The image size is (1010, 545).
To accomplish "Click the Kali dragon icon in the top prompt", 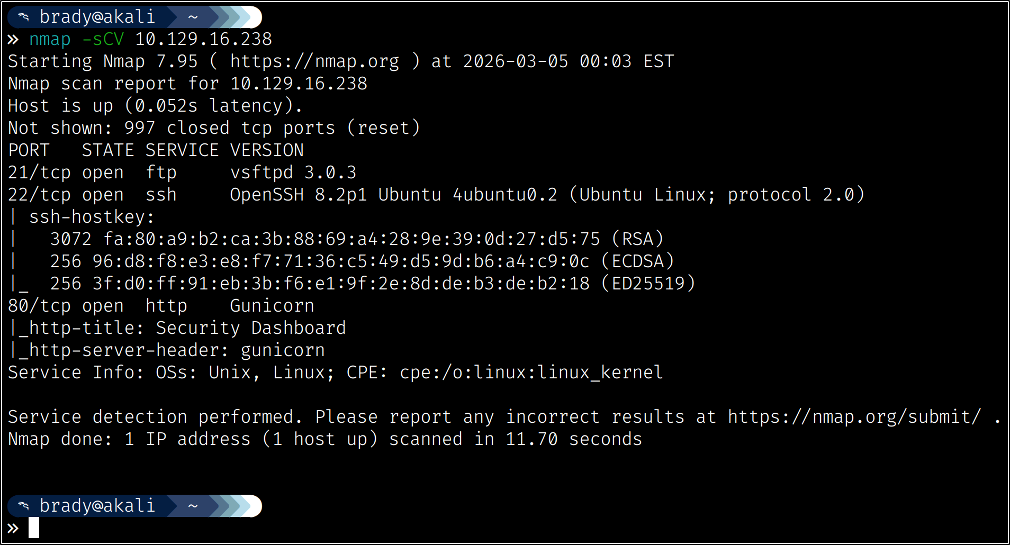I will [24, 17].
